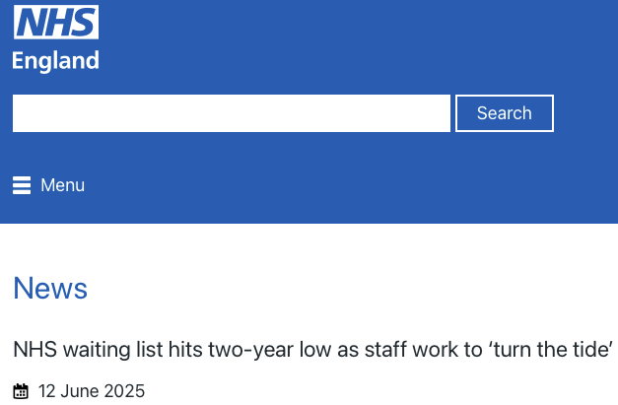Screen dimensions: 618x405
Task: Place the cursor in the empty search field
Action: tap(232, 113)
